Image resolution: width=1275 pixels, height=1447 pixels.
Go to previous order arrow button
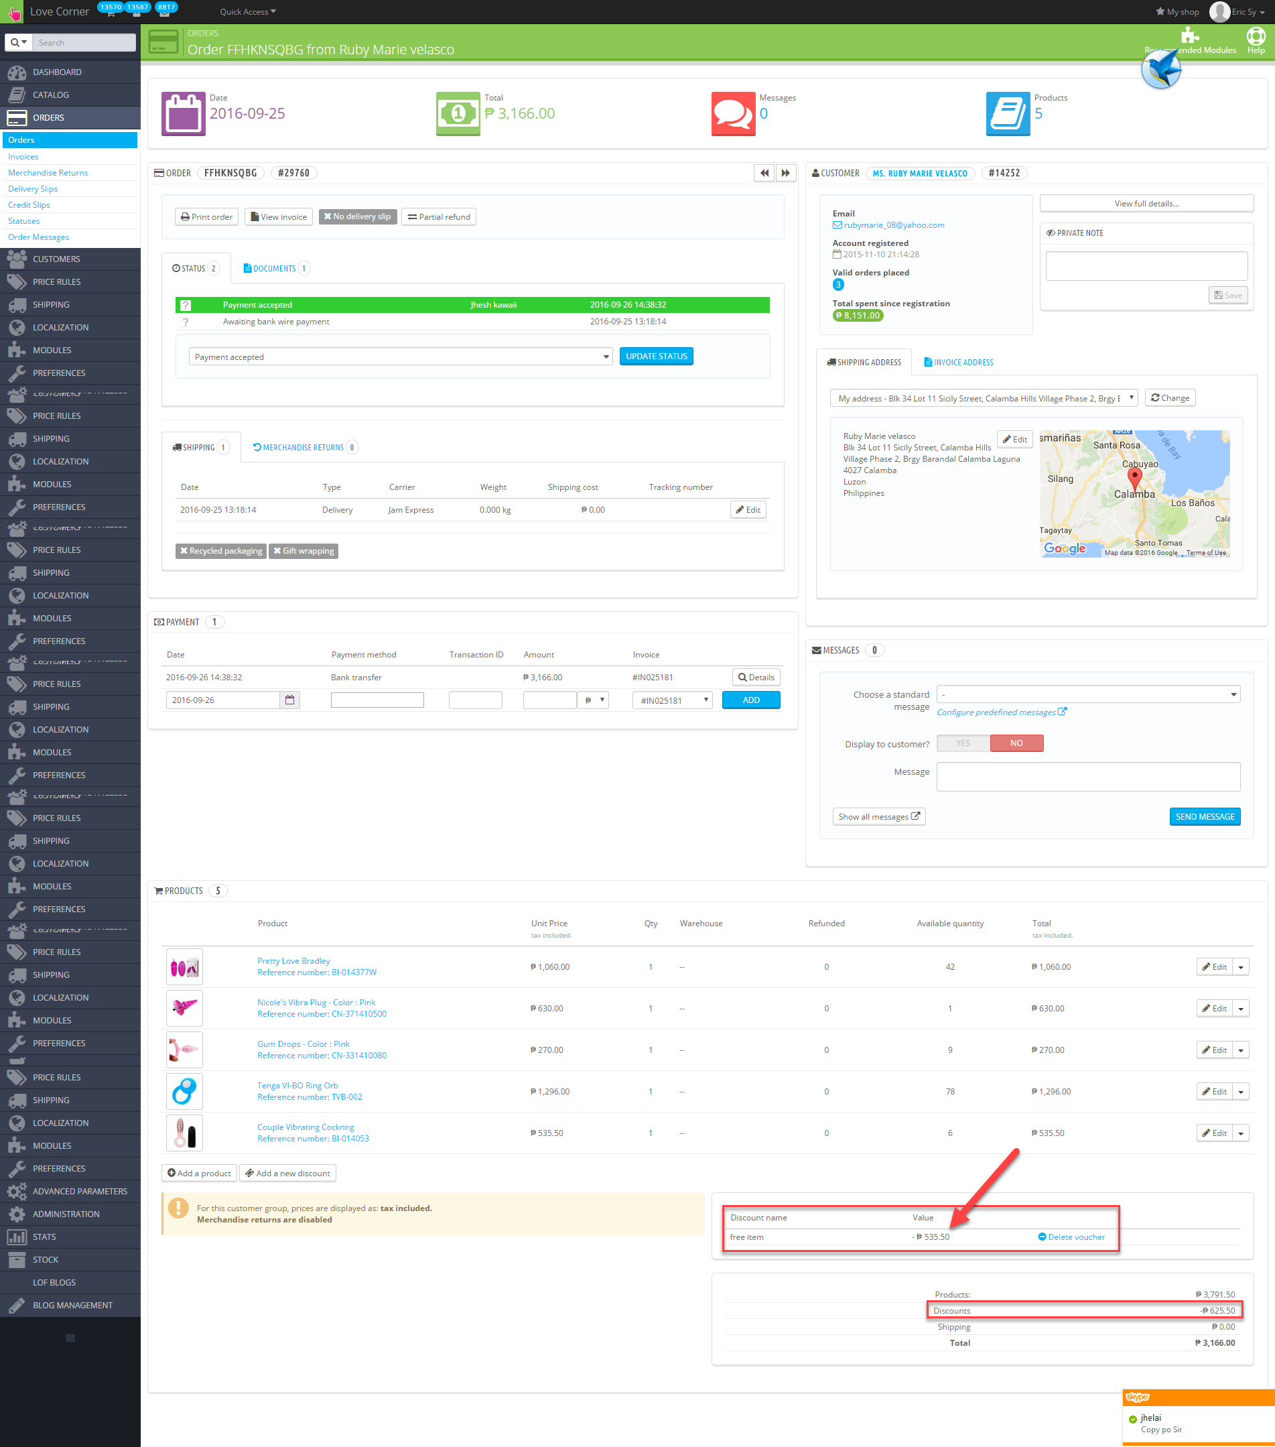(x=764, y=174)
